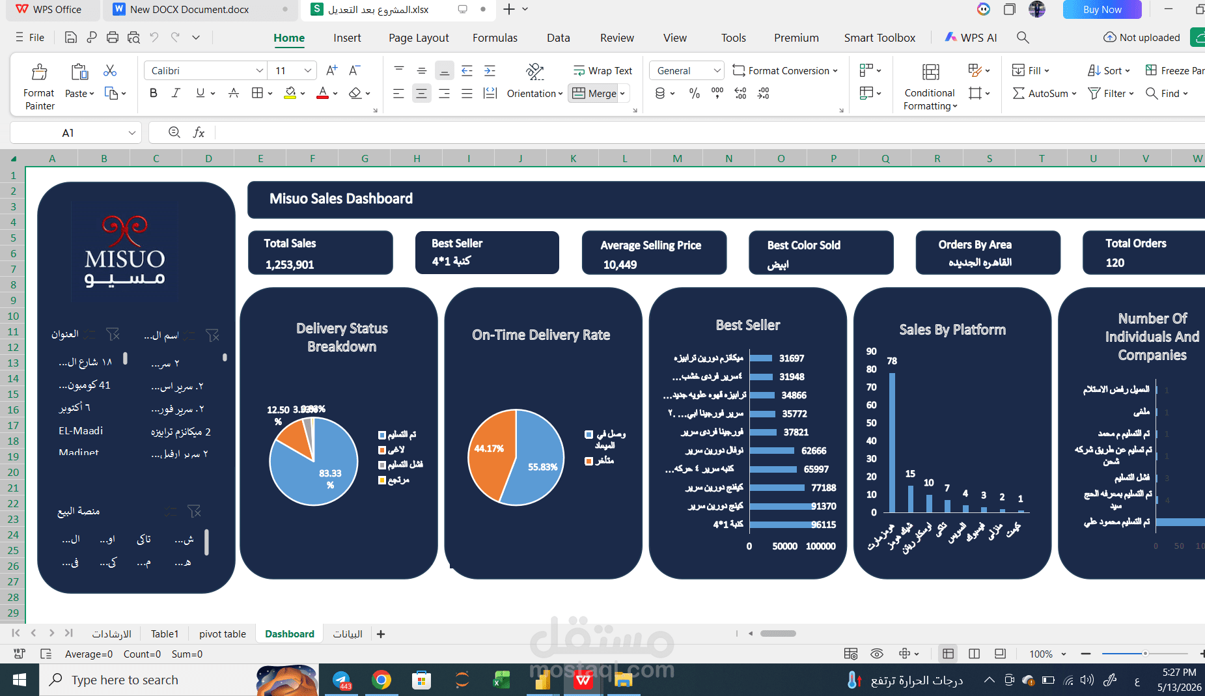Click the Save icon in quick toolbar

[71, 37]
